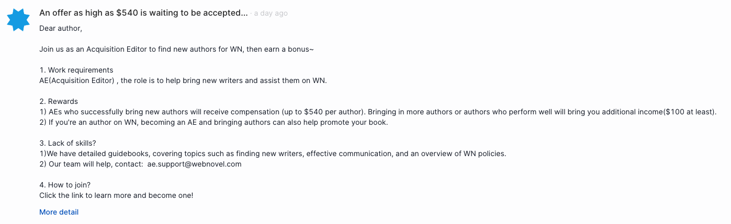This screenshot has width=731, height=224.
Task: Open the "More detail" link
Action: click(59, 212)
